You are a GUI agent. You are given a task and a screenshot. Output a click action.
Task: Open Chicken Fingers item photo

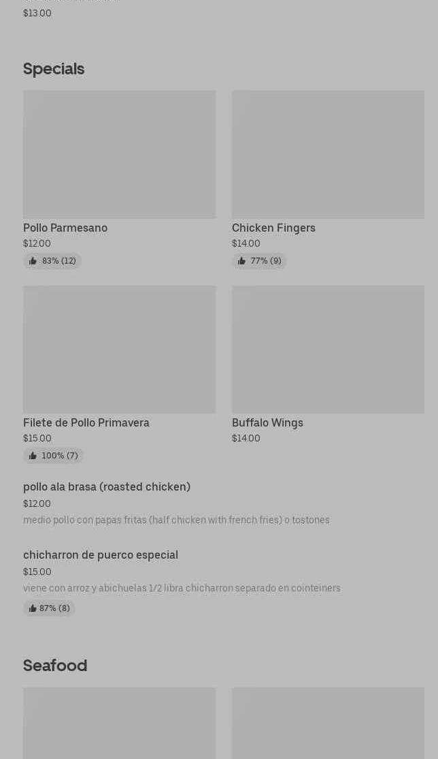(328, 155)
